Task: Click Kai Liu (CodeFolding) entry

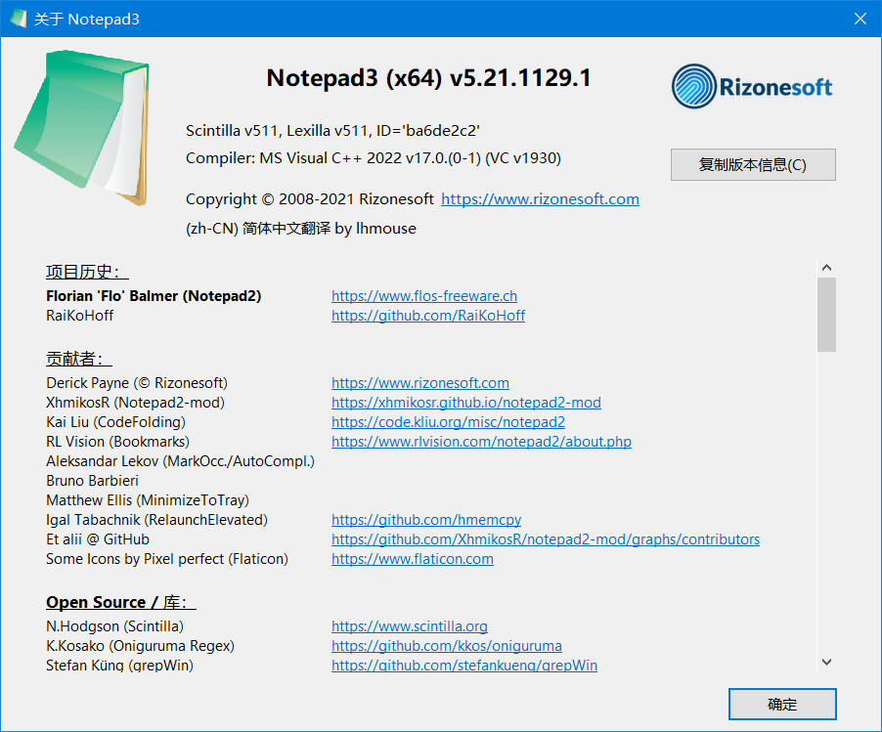Action: pyautogui.click(x=116, y=421)
